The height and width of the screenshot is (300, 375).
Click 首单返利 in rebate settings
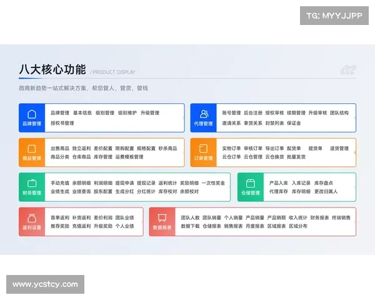click(x=59, y=217)
